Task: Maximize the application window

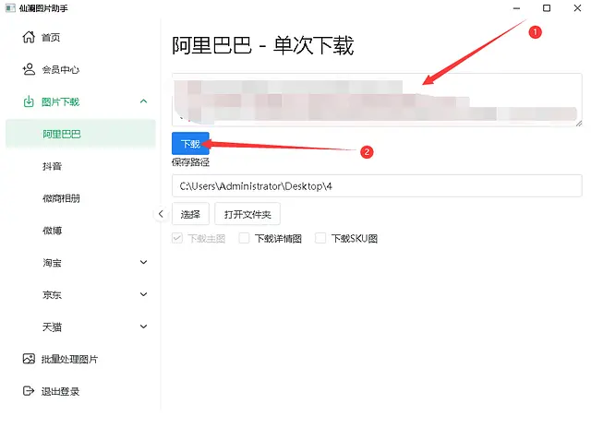Action: [x=547, y=8]
